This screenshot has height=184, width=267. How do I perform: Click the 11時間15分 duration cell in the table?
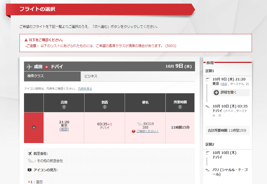pos(180,127)
